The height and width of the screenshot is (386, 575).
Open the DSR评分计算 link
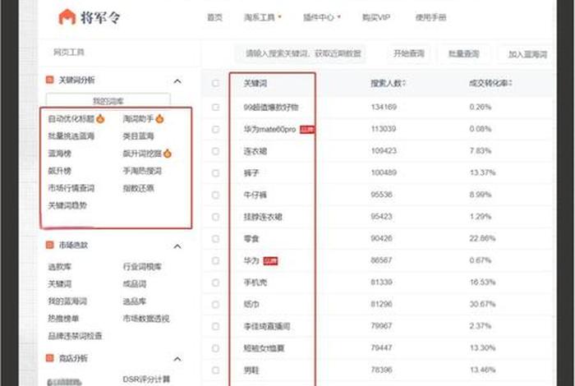tap(146, 379)
